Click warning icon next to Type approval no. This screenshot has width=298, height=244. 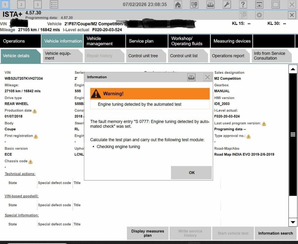coord(249,136)
